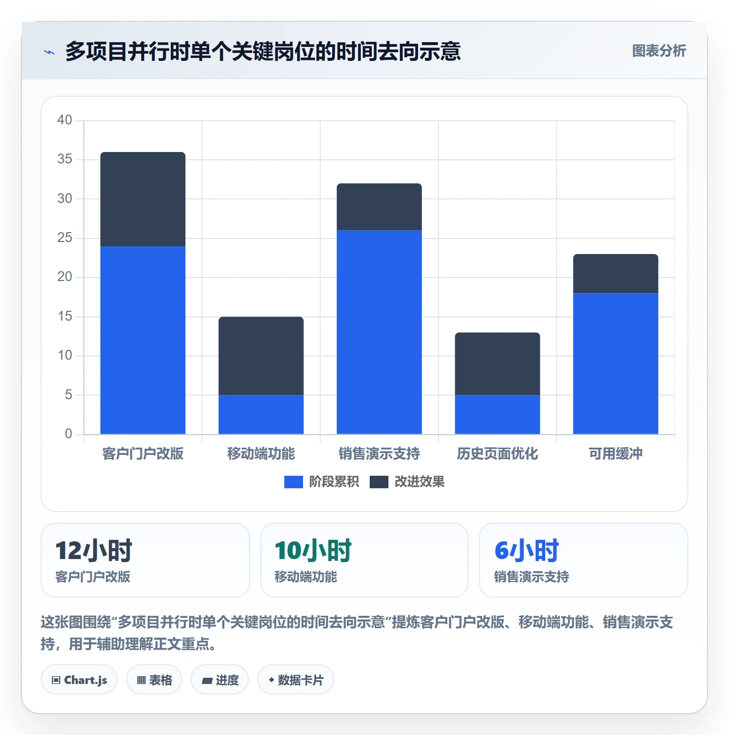Viewport: 729px width, 735px height.
Task: Click the dark bar segment for 客户门户改版
Action: [143, 199]
